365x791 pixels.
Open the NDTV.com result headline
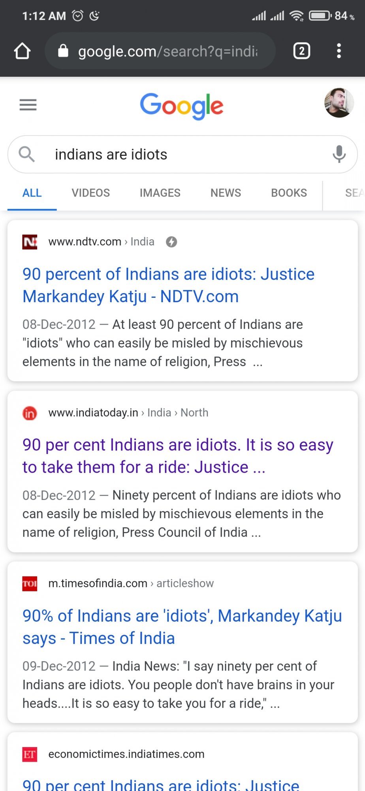tap(169, 285)
